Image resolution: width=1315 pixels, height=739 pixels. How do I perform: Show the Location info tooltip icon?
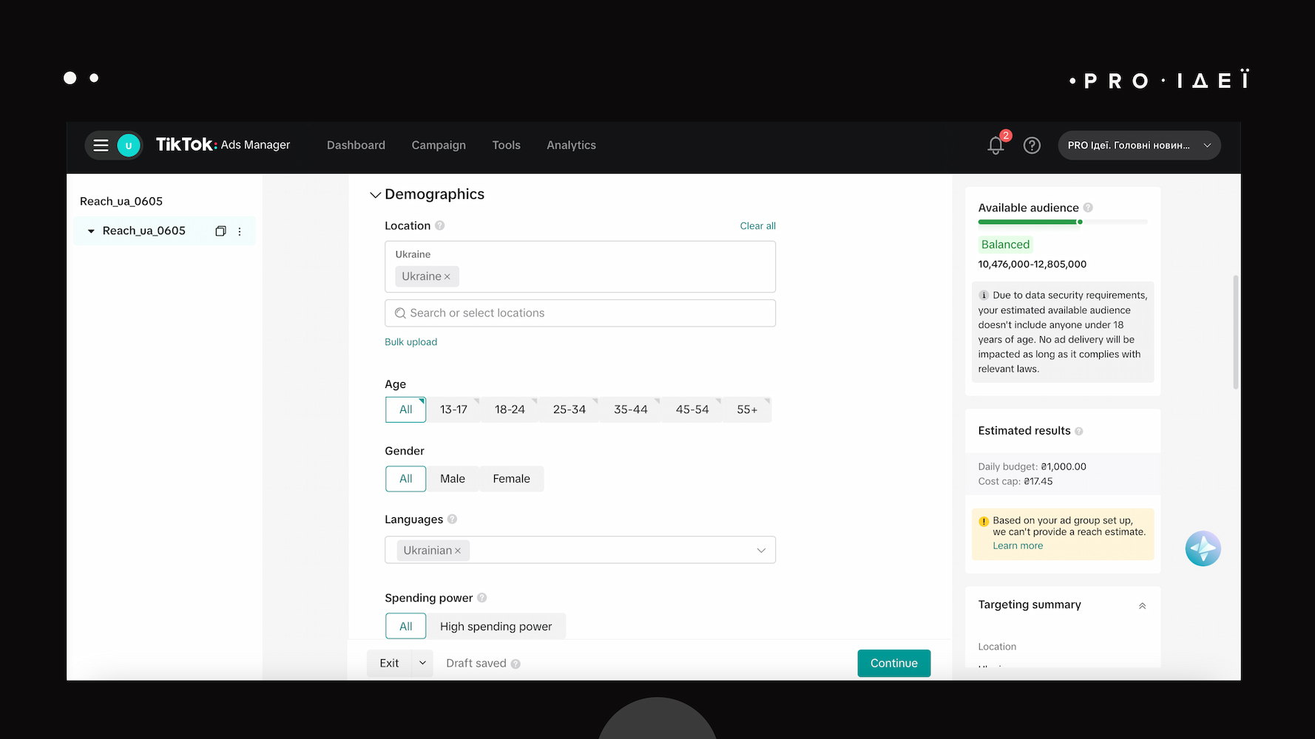coord(439,225)
